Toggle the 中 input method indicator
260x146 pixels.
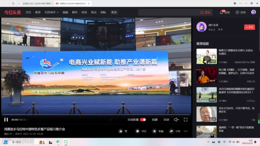click(224, 142)
